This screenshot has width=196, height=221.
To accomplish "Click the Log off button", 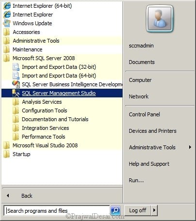I will point(138,210).
